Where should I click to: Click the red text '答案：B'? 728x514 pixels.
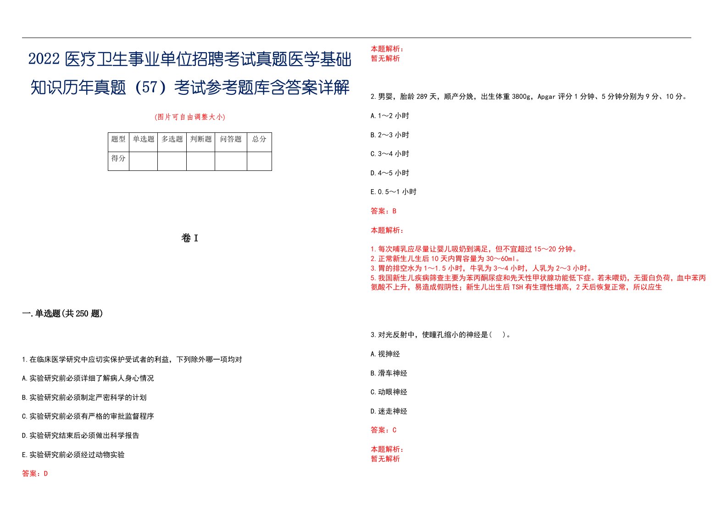[383, 211]
